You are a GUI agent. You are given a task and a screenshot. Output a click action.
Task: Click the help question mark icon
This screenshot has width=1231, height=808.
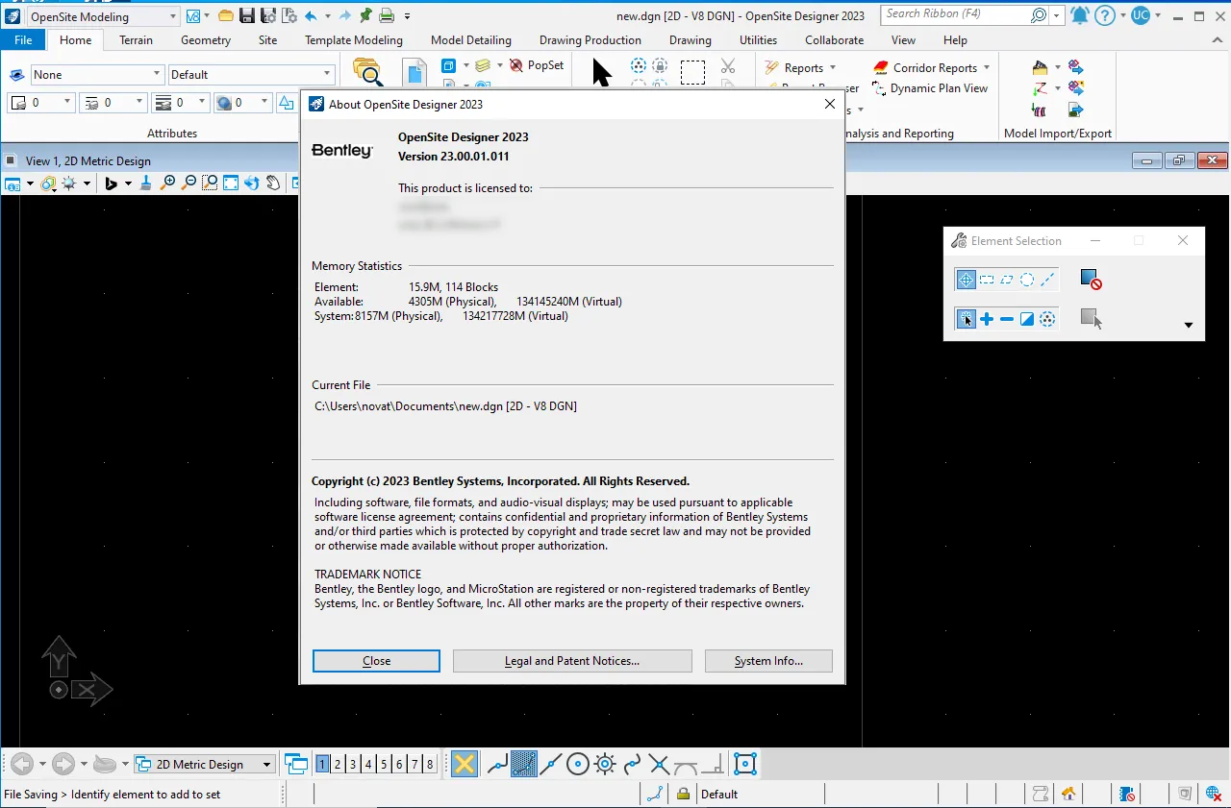click(1106, 15)
